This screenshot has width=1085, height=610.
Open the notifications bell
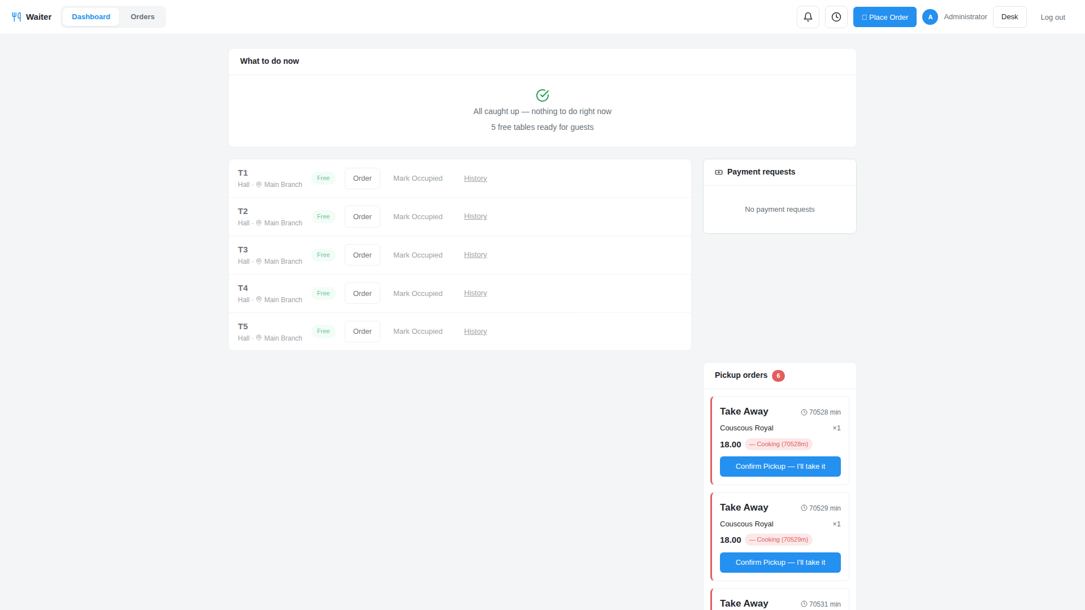808,17
